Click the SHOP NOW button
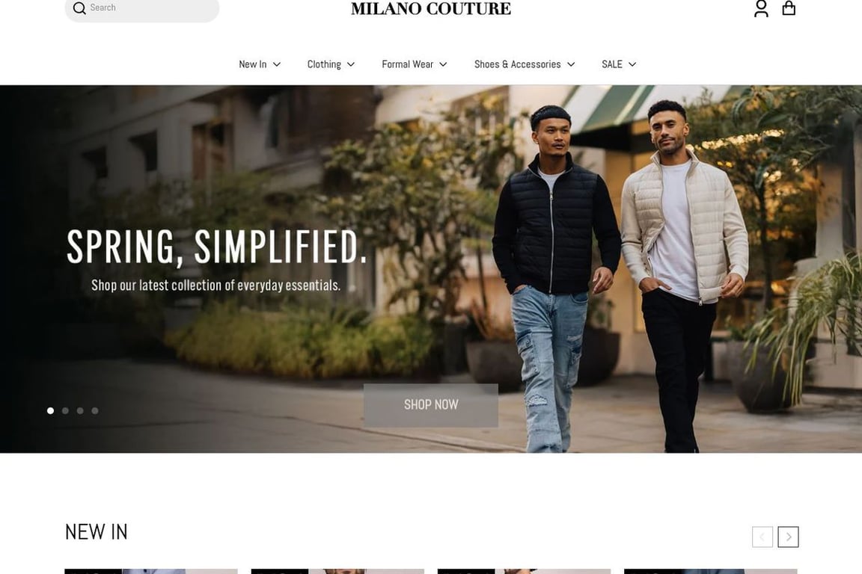862x574 pixels. pos(431,405)
